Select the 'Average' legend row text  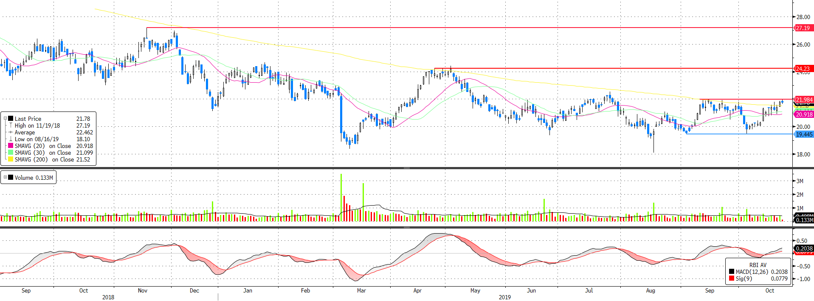tap(25, 132)
